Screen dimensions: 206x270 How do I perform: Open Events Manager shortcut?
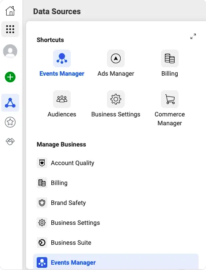click(x=62, y=63)
